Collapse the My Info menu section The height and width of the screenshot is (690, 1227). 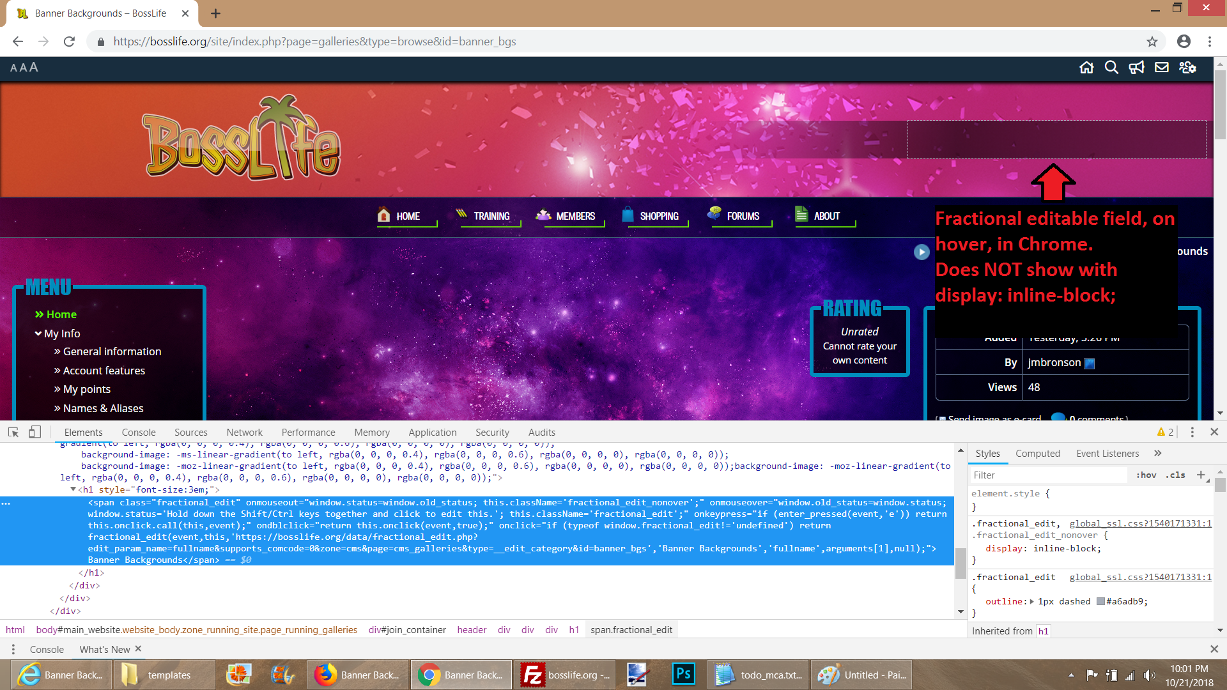tap(38, 333)
